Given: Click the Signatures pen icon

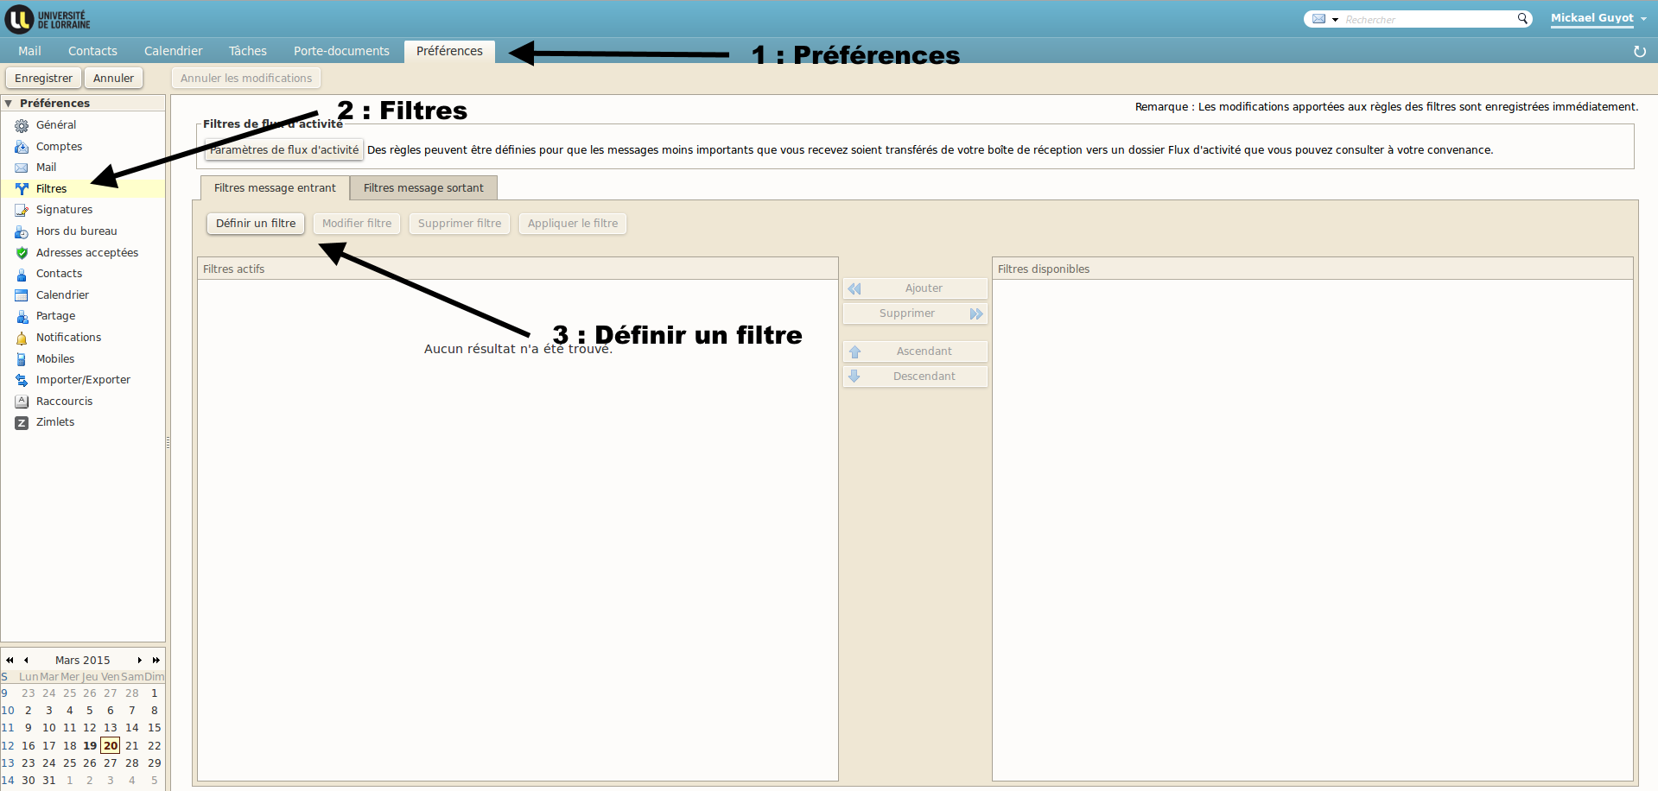Looking at the screenshot, I should click(22, 210).
